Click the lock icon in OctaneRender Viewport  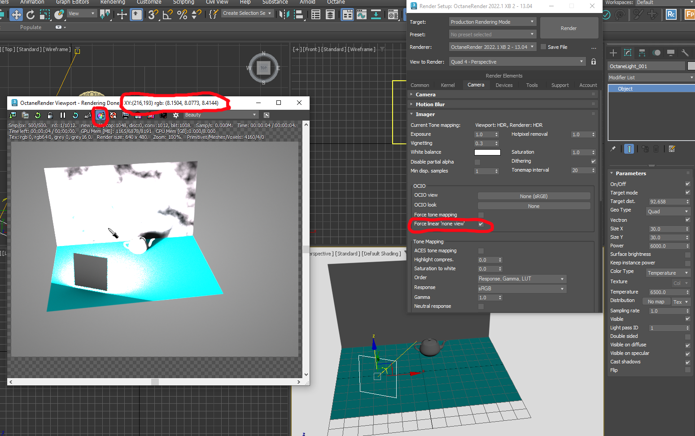pyautogui.click(x=50, y=115)
